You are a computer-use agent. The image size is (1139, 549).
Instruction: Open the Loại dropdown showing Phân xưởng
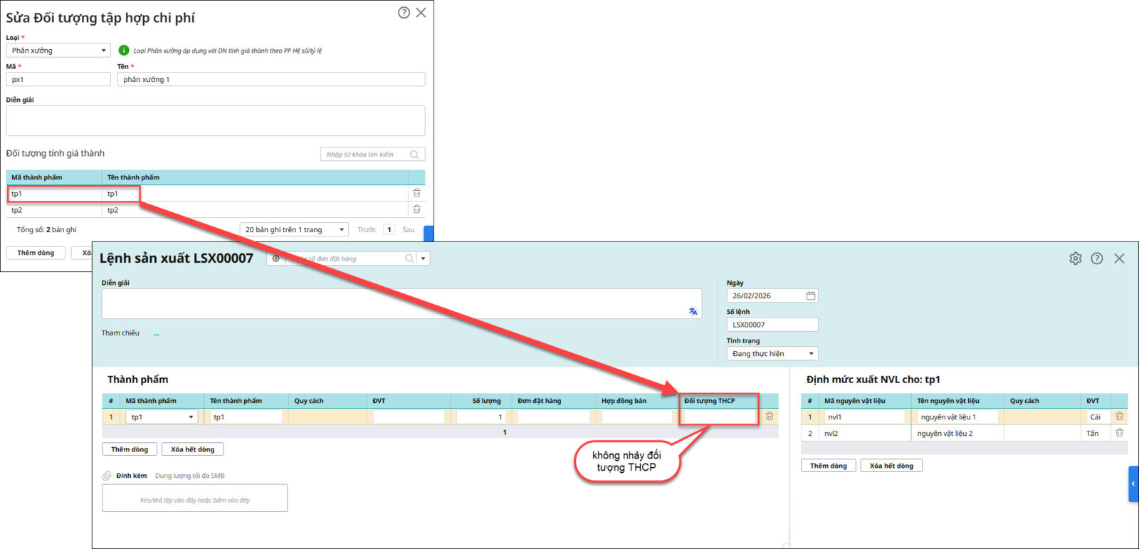[58, 51]
